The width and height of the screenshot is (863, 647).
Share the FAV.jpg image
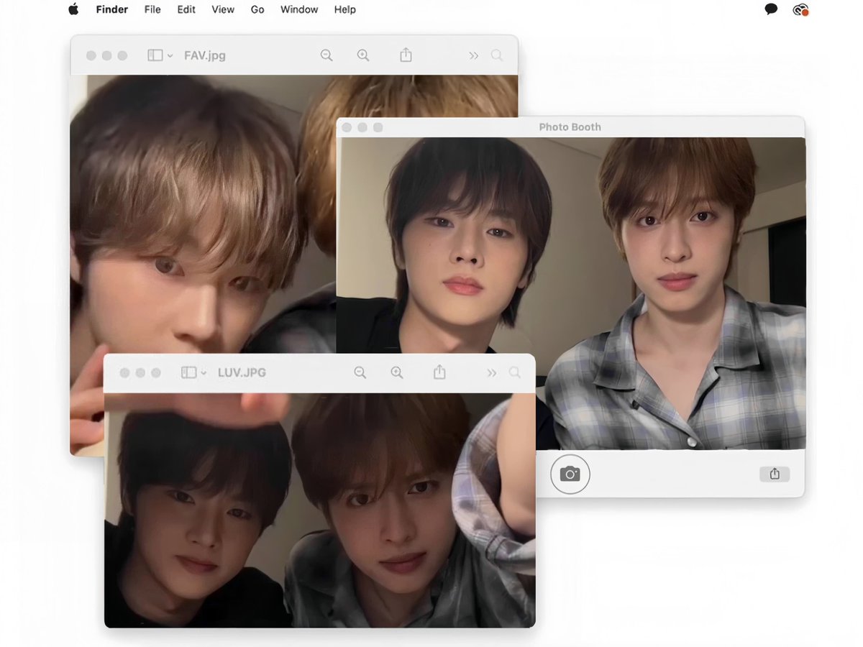pos(406,55)
